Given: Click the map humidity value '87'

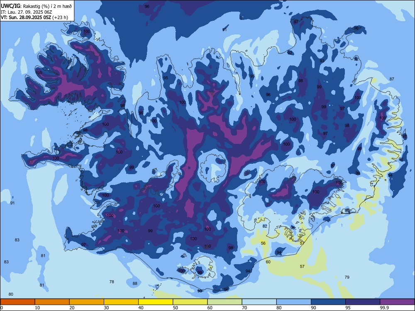Looking at the screenshot, I should pos(392,79).
